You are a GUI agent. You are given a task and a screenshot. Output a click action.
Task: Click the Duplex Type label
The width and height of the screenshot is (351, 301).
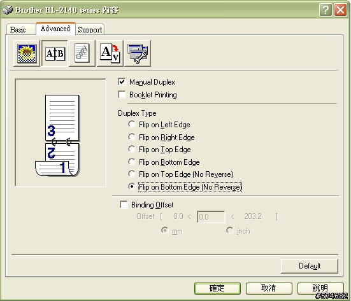point(137,113)
